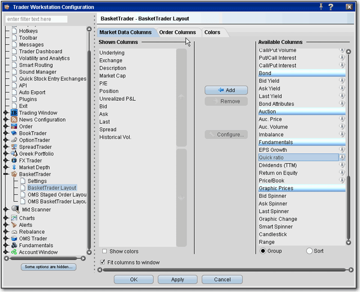
Task: Expand the Mkt Scanner tree node
Action: 6,209
